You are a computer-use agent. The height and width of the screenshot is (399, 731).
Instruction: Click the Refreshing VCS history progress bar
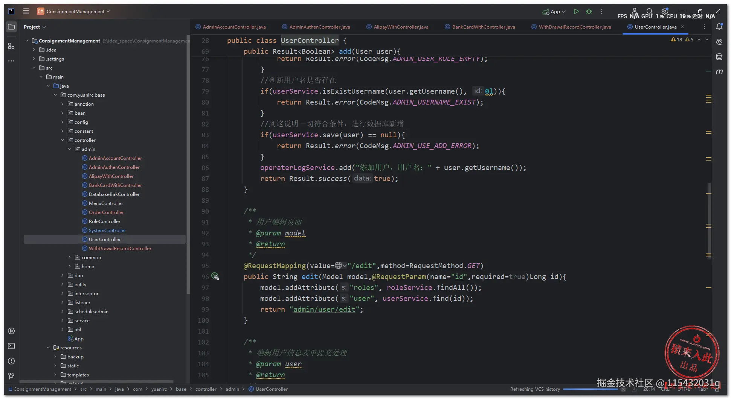click(590, 389)
